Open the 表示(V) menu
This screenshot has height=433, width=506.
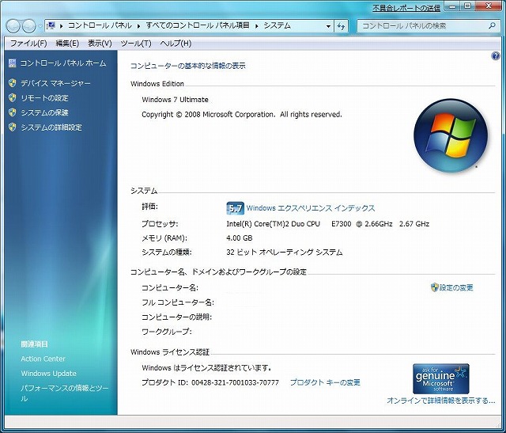click(x=100, y=44)
